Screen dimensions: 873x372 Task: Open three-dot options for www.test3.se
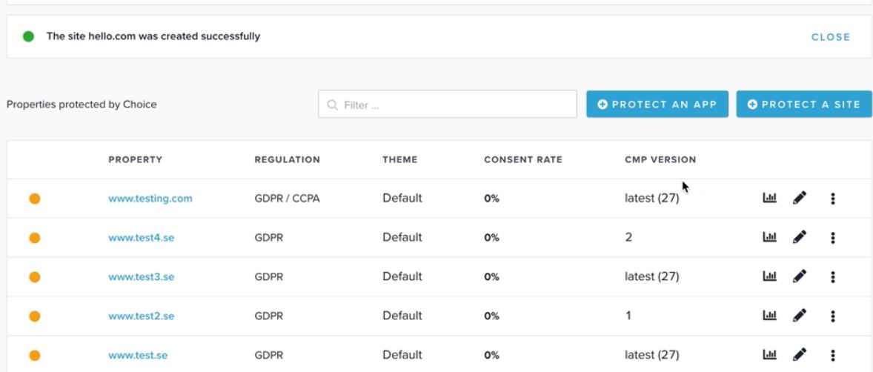pos(832,276)
